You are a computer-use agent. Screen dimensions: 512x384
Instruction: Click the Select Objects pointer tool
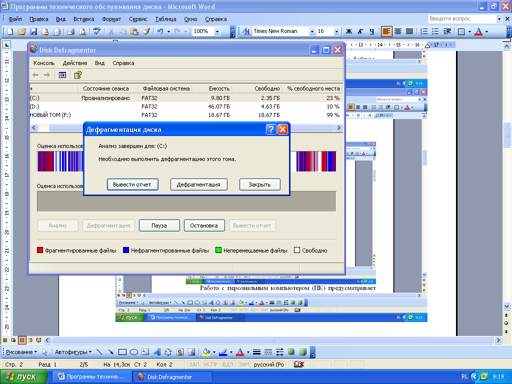click(x=44, y=352)
